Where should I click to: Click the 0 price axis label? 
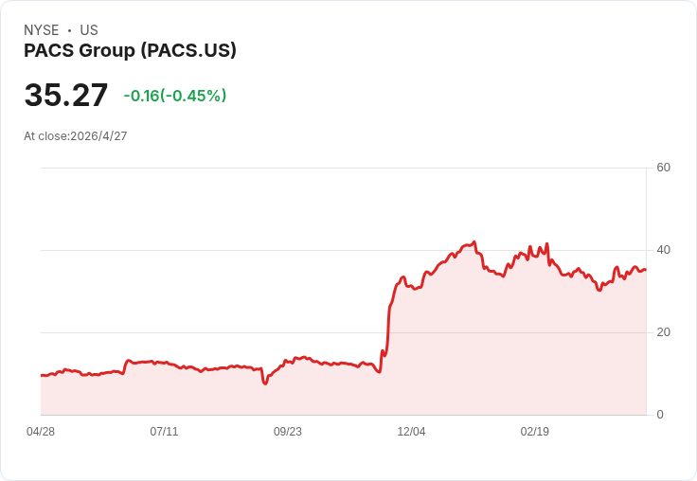tap(660, 415)
